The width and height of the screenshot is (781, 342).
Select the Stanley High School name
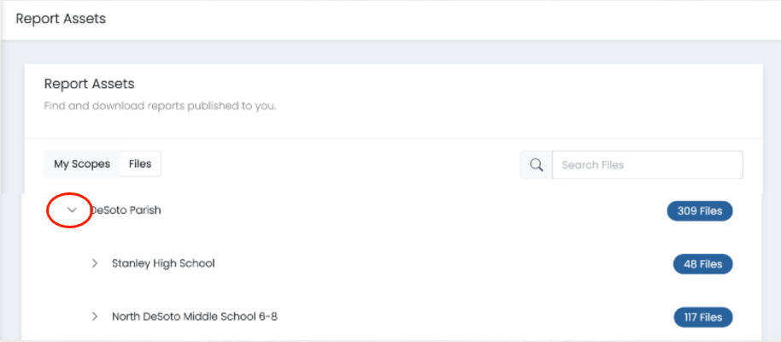click(163, 263)
